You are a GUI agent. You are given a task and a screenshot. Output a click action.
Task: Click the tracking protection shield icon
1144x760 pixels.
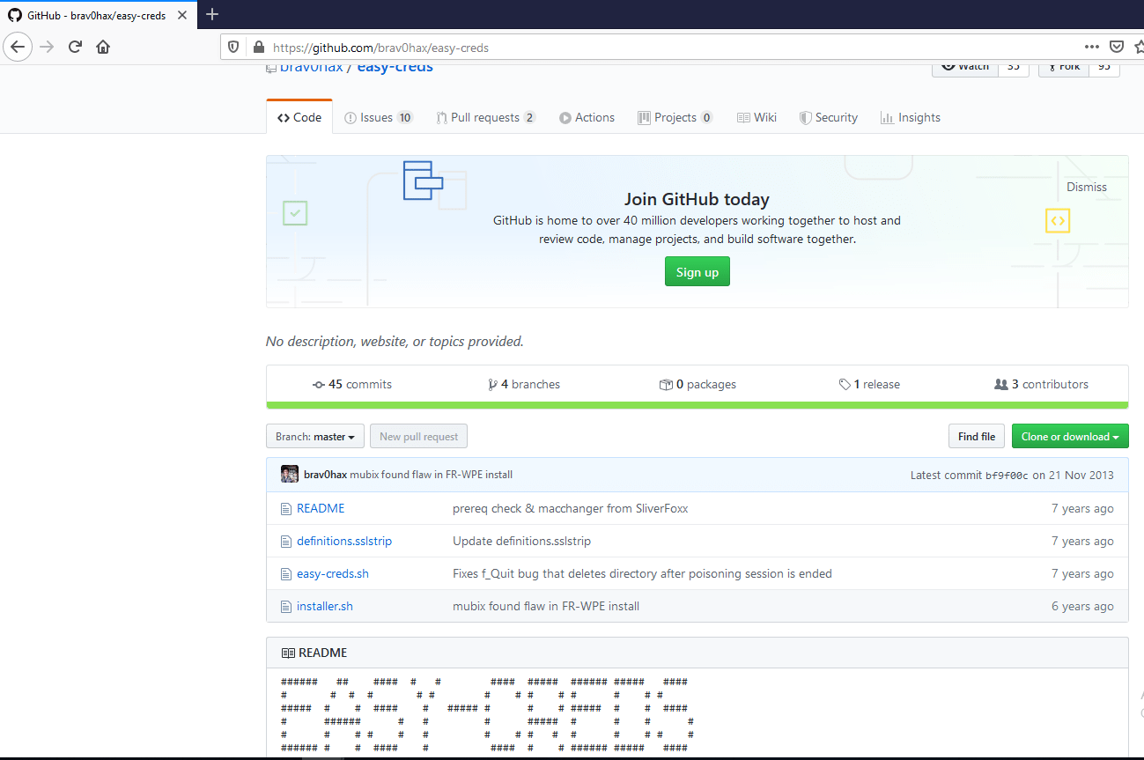pos(233,48)
